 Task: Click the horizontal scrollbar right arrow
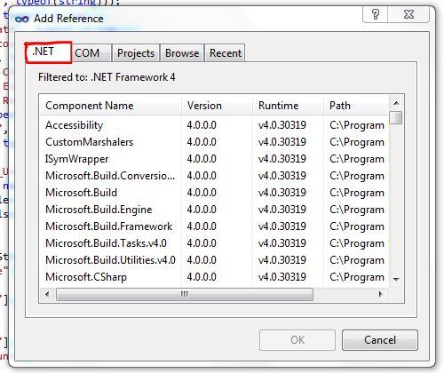click(x=381, y=294)
